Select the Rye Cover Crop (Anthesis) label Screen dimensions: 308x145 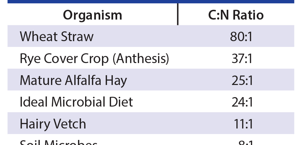tap(94, 59)
